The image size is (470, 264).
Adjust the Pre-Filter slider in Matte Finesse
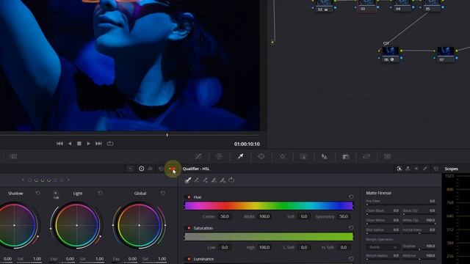(401, 205)
